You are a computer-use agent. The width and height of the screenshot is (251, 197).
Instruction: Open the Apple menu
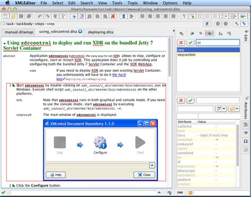(7, 3)
